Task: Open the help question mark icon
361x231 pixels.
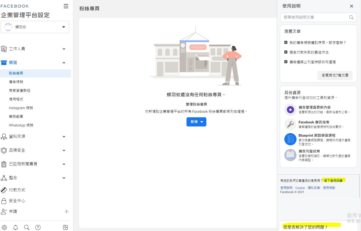Action: point(38,227)
